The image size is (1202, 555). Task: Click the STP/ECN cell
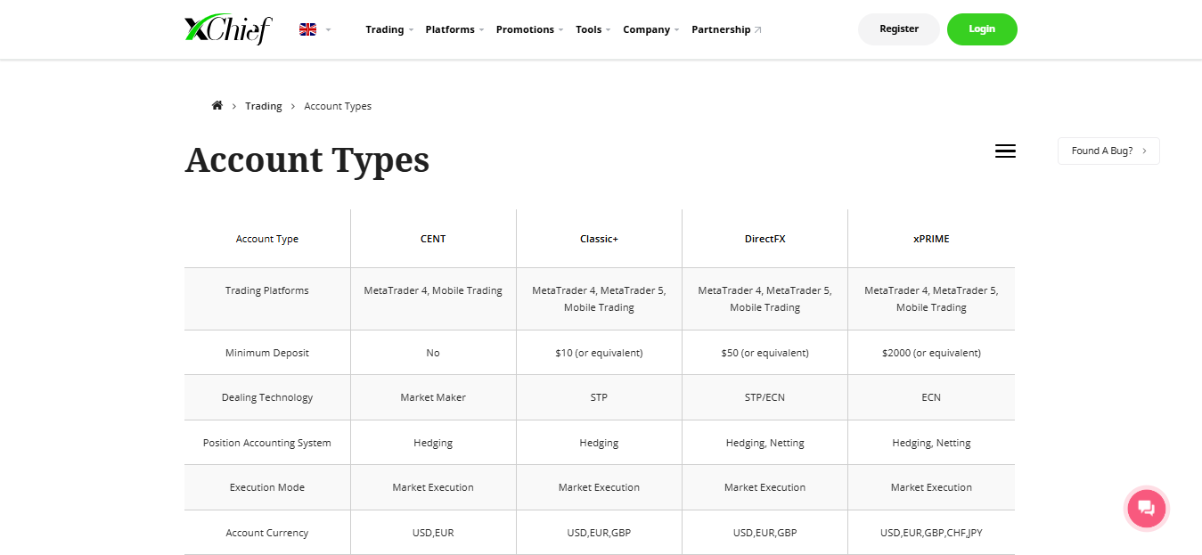point(765,397)
